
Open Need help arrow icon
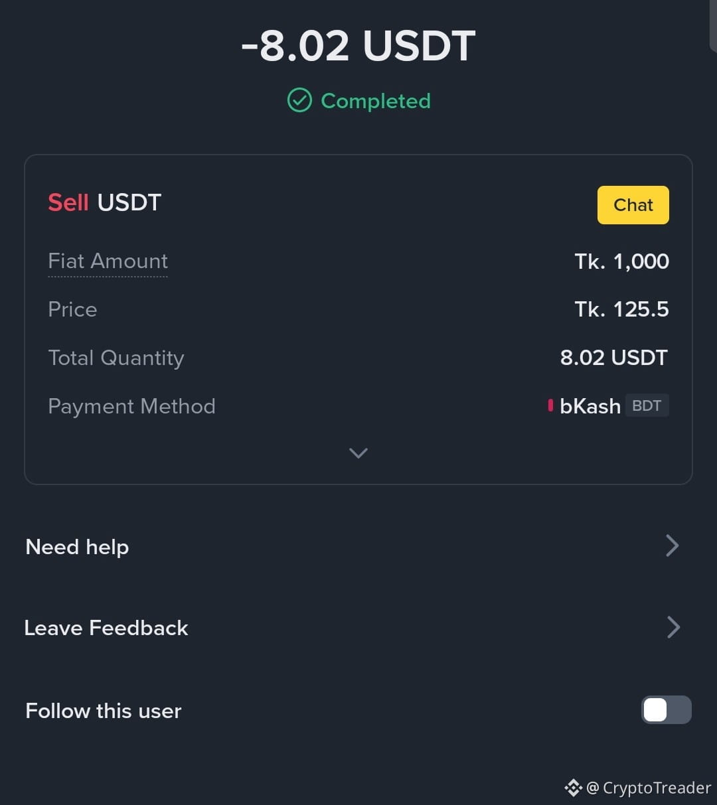click(673, 546)
